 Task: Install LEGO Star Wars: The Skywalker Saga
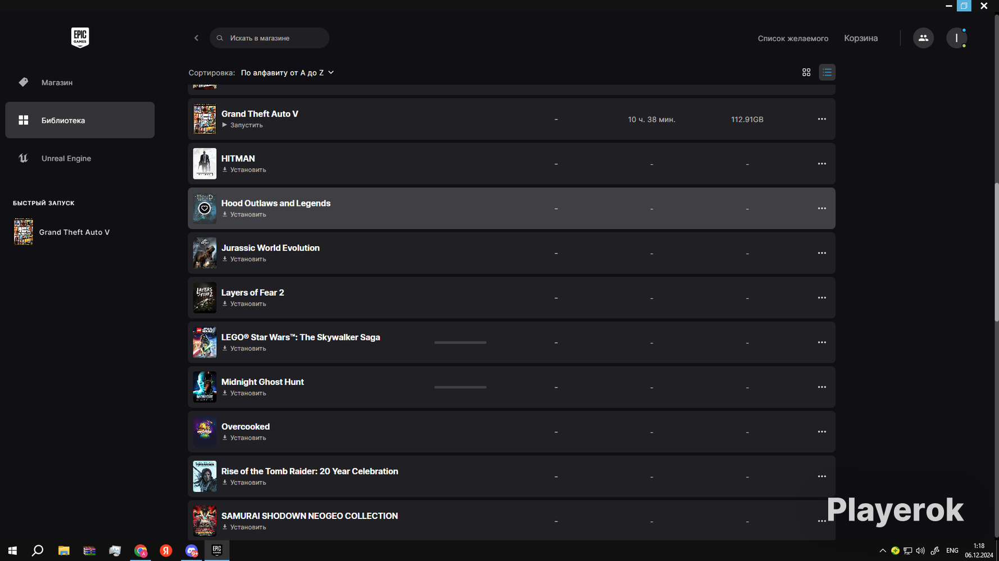tap(244, 348)
